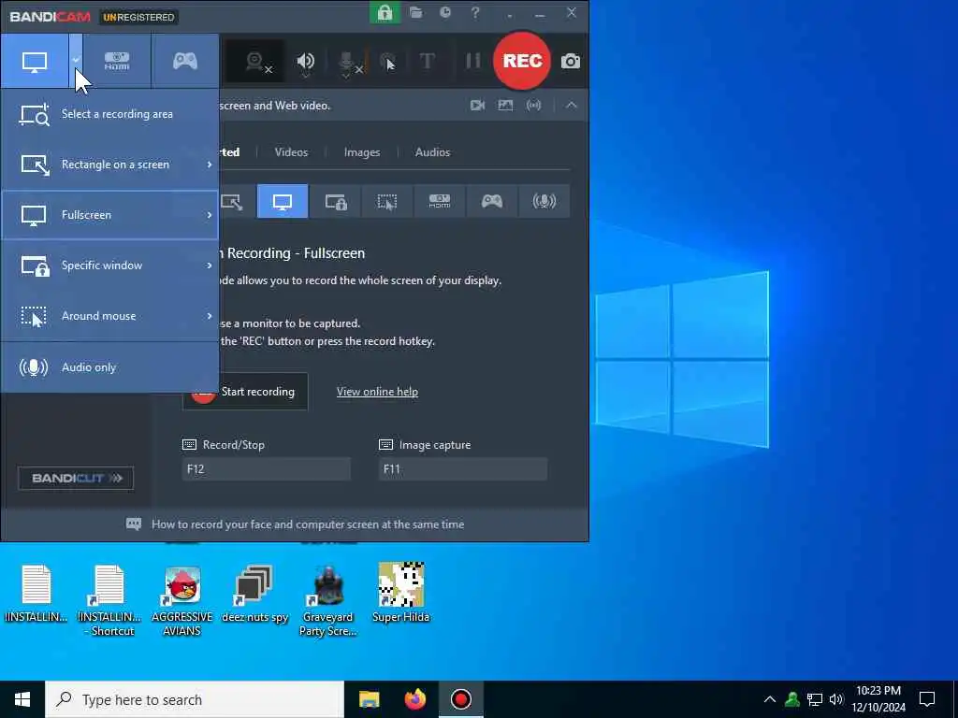
Task: Toggle the webcam overlay icon
Action: (255, 61)
